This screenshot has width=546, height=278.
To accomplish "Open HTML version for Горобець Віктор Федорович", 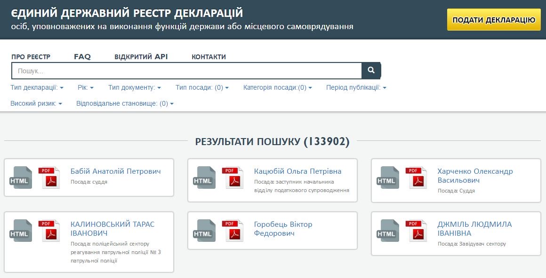I will pos(204,231).
